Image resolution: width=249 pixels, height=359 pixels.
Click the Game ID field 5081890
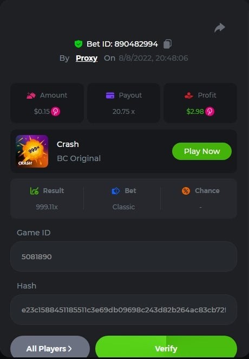click(123, 257)
